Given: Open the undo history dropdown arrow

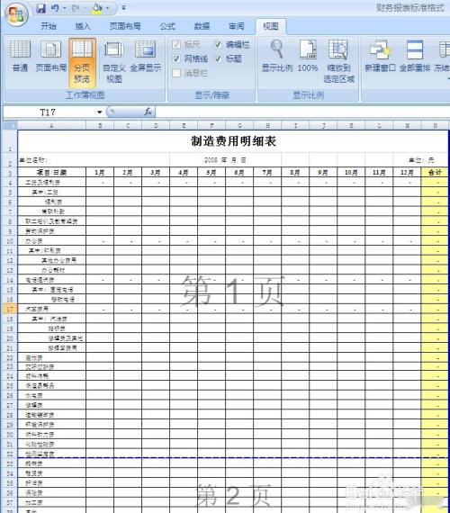Looking at the screenshot, I should point(64,8).
